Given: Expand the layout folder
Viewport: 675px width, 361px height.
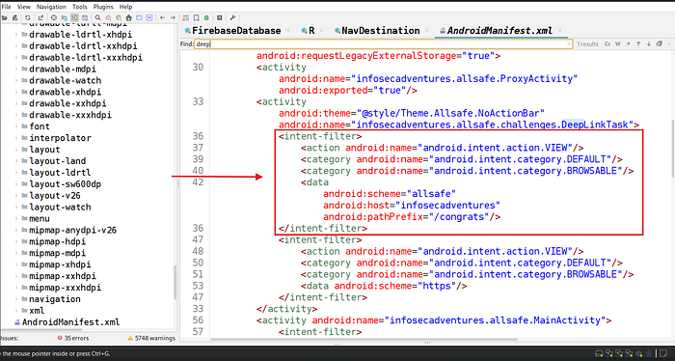Looking at the screenshot, I should point(16,150).
